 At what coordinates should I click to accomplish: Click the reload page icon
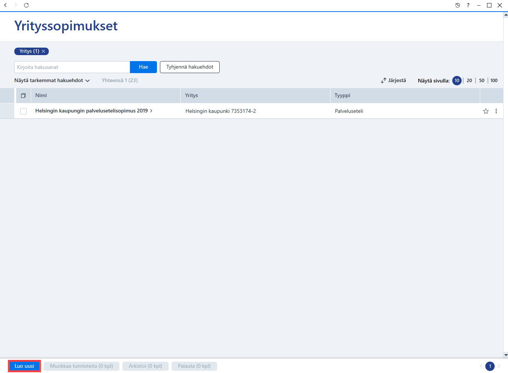26,5
